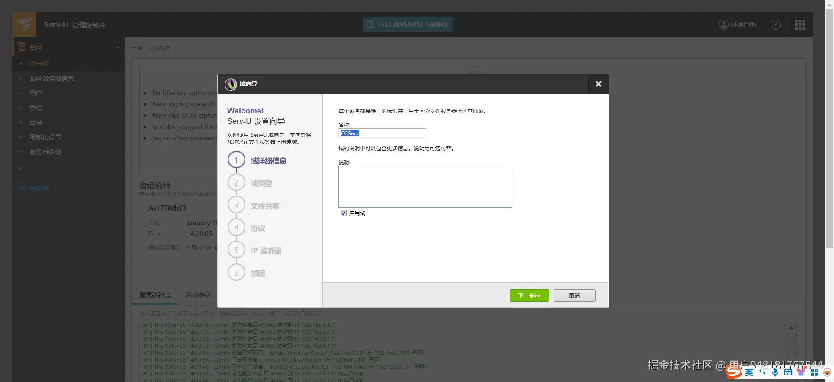
Task: Click log panel scroll up arrow
Action: point(791,328)
